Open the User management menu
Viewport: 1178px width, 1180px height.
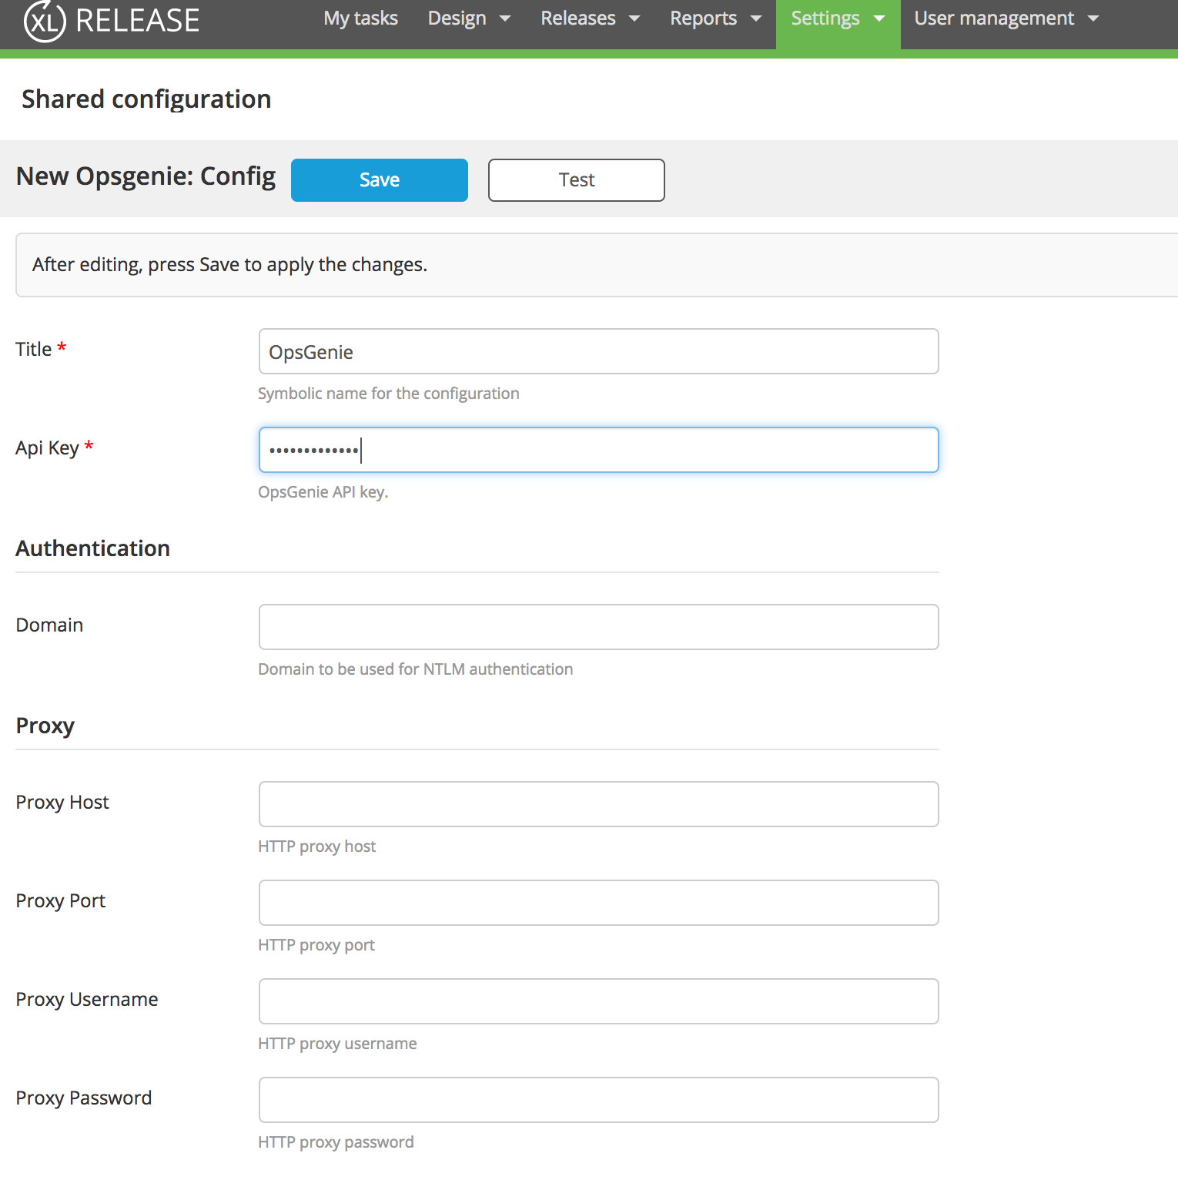994,18
